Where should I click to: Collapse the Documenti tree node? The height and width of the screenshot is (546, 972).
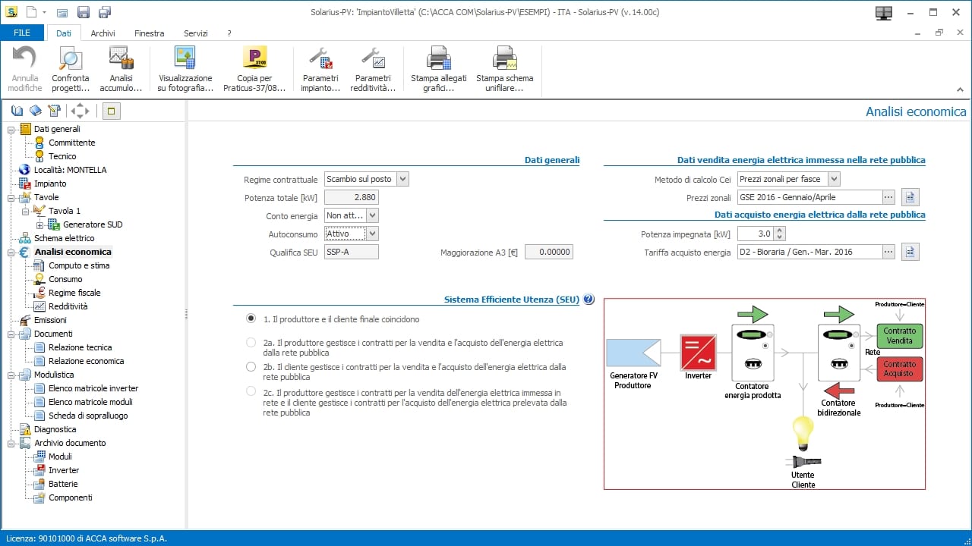[11, 334]
